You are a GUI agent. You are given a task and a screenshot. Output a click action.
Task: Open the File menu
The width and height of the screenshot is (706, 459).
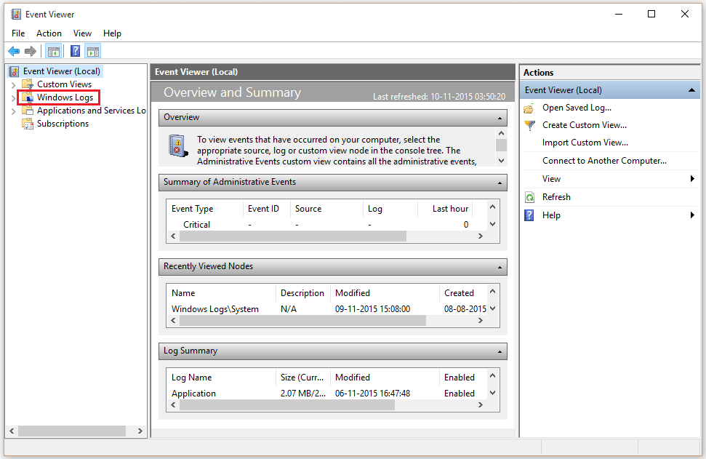click(x=18, y=33)
